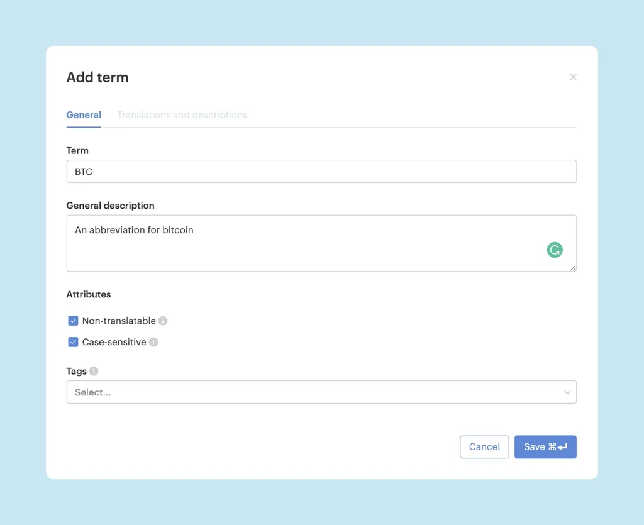644x525 pixels.
Task: Open the Tags Select... field
Action: click(308, 392)
